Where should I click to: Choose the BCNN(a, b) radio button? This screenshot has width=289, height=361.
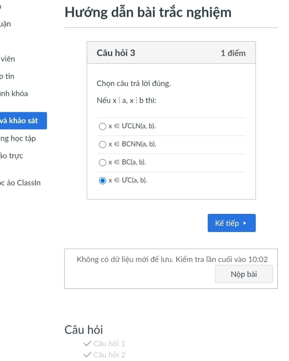pyautogui.click(x=102, y=144)
